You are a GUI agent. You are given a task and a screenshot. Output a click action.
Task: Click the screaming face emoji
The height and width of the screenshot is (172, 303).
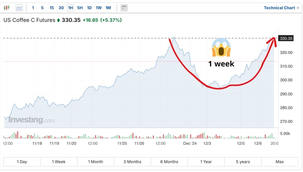(x=221, y=48)
